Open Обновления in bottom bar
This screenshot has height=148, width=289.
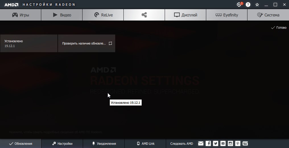[x=21, y=143]
